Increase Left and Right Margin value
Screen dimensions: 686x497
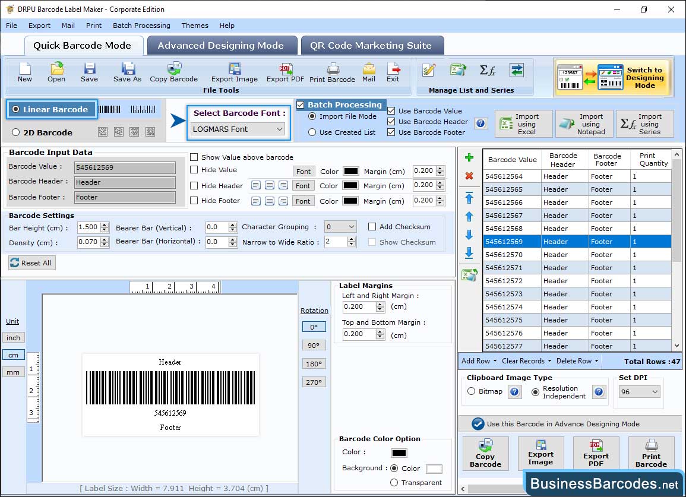(x=380, y=305)
